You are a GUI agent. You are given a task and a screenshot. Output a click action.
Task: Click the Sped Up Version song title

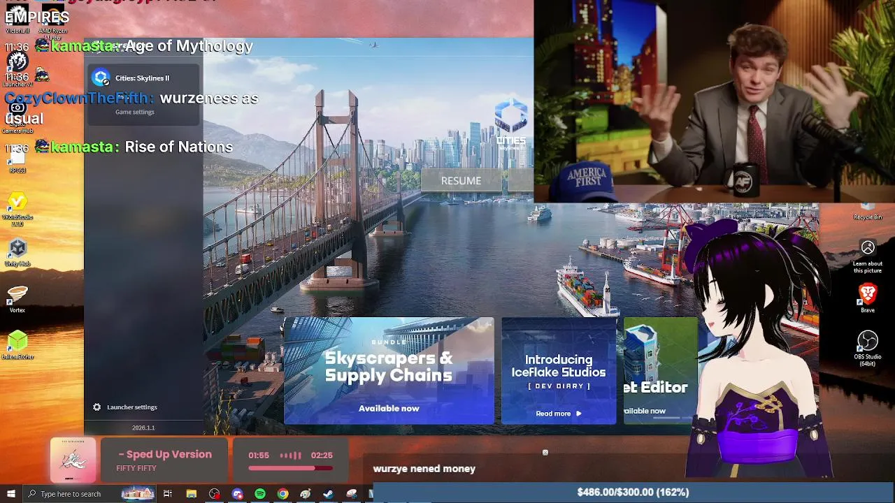click(165, 454)
